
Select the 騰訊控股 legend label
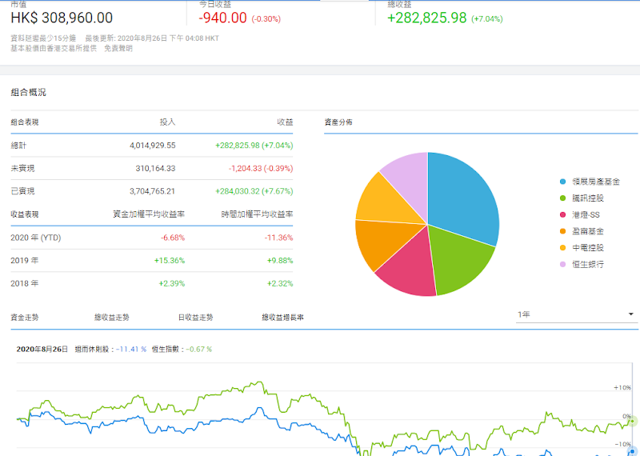(x=588, y=198)
